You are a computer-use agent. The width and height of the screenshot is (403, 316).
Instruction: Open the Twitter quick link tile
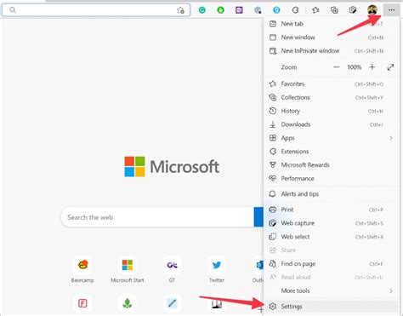[x=217, y=270]
